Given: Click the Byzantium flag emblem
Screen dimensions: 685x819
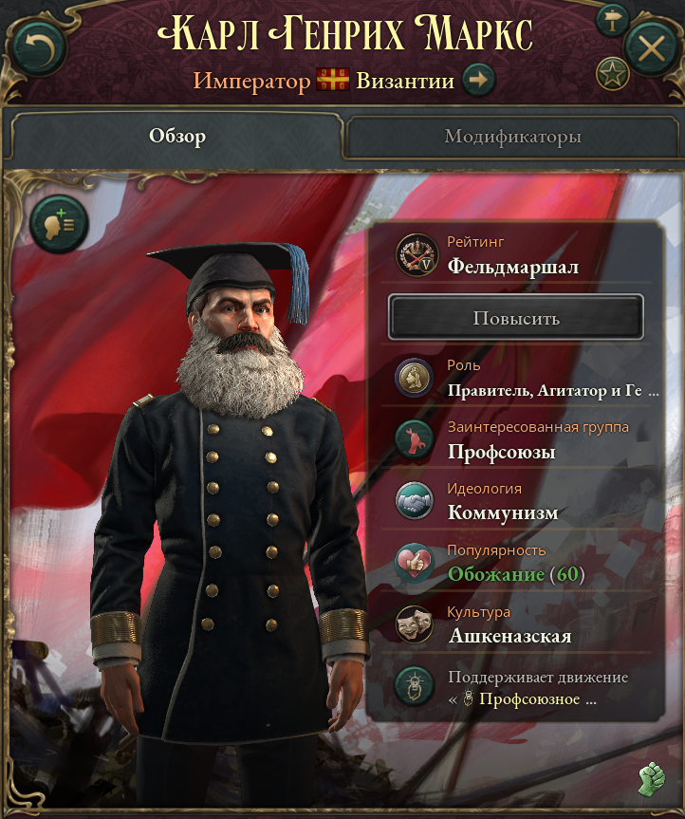Looking at the screenshot, I should (333, 81).
